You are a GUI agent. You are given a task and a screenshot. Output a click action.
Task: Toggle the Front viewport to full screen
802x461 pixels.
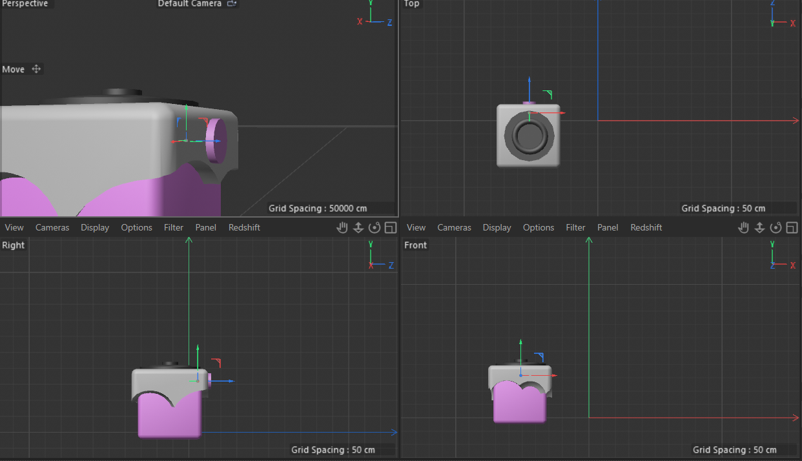[792, 227]
